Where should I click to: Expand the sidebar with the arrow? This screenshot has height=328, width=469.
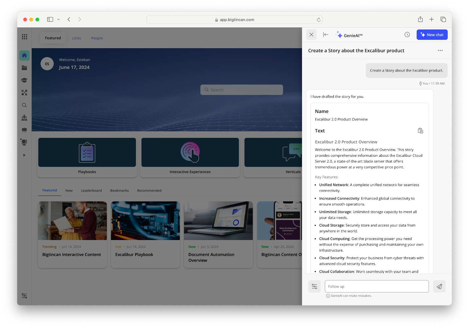24,155
